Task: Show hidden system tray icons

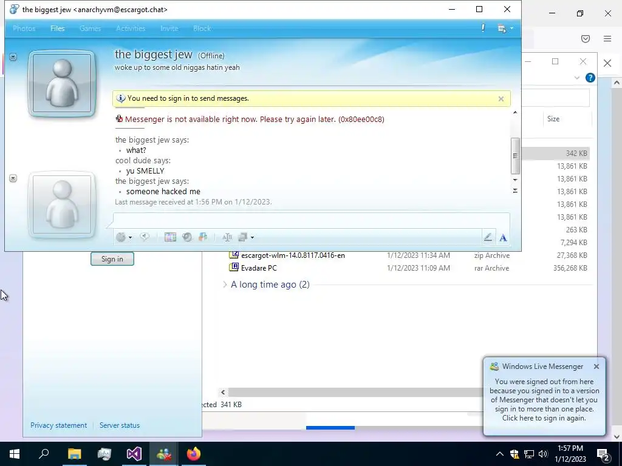Action: (x=500, y=454)
